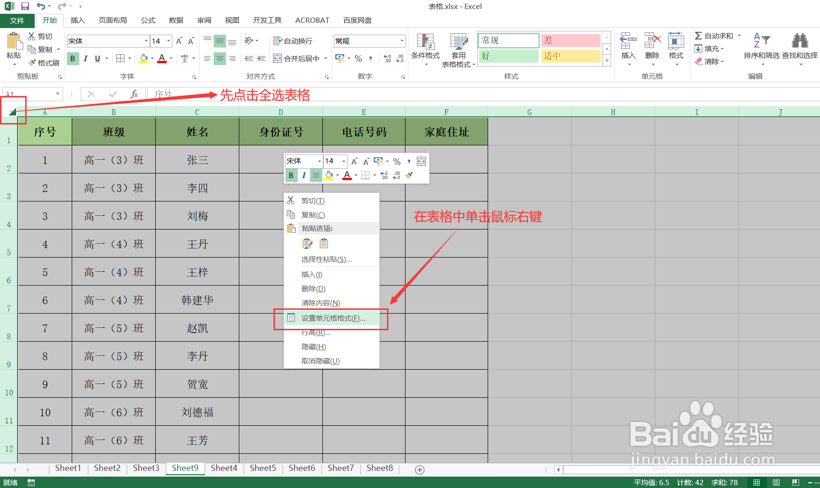The height and width of the screenshot is (488, 820).
Task: Switch to the 页面布局 ribbon tab
Action: pos(113,20)
